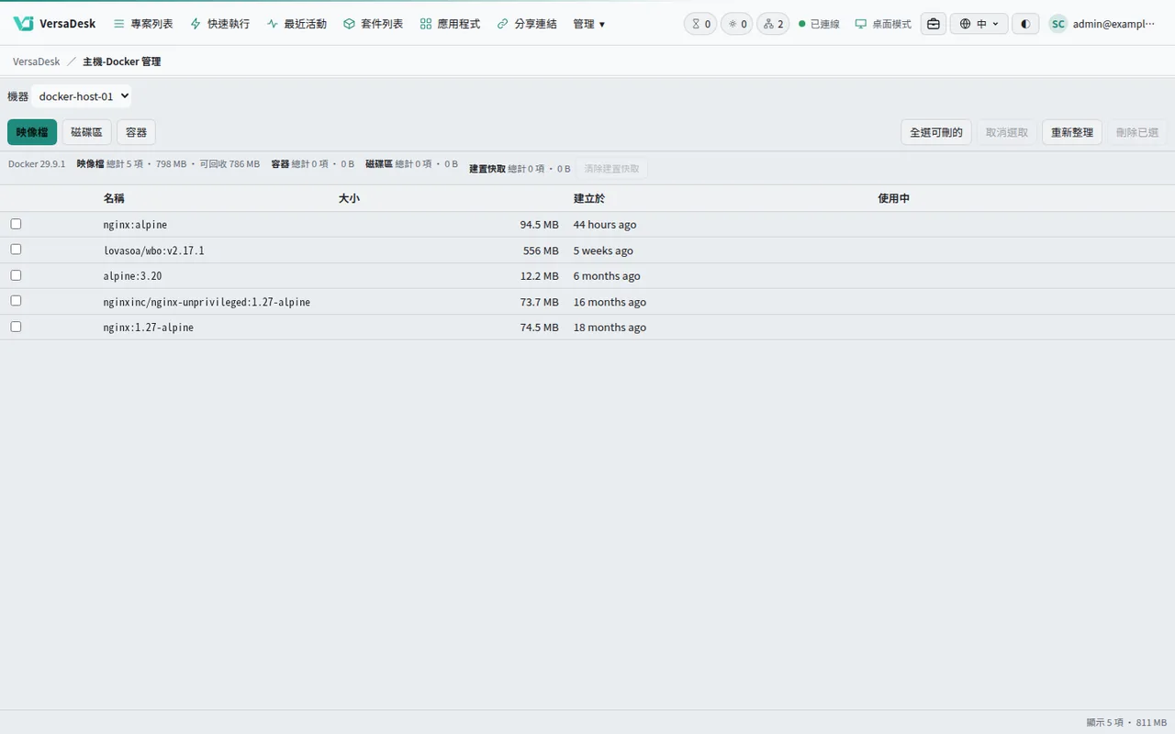Click the briefcase icon button
1175x734 pixels.
click(934, 24)
